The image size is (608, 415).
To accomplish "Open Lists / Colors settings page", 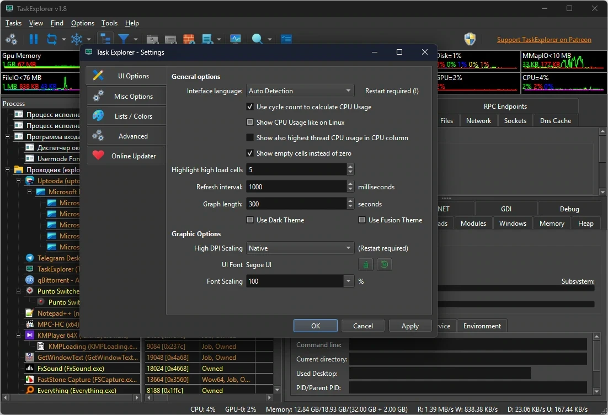I will click(x=126, y=116).
